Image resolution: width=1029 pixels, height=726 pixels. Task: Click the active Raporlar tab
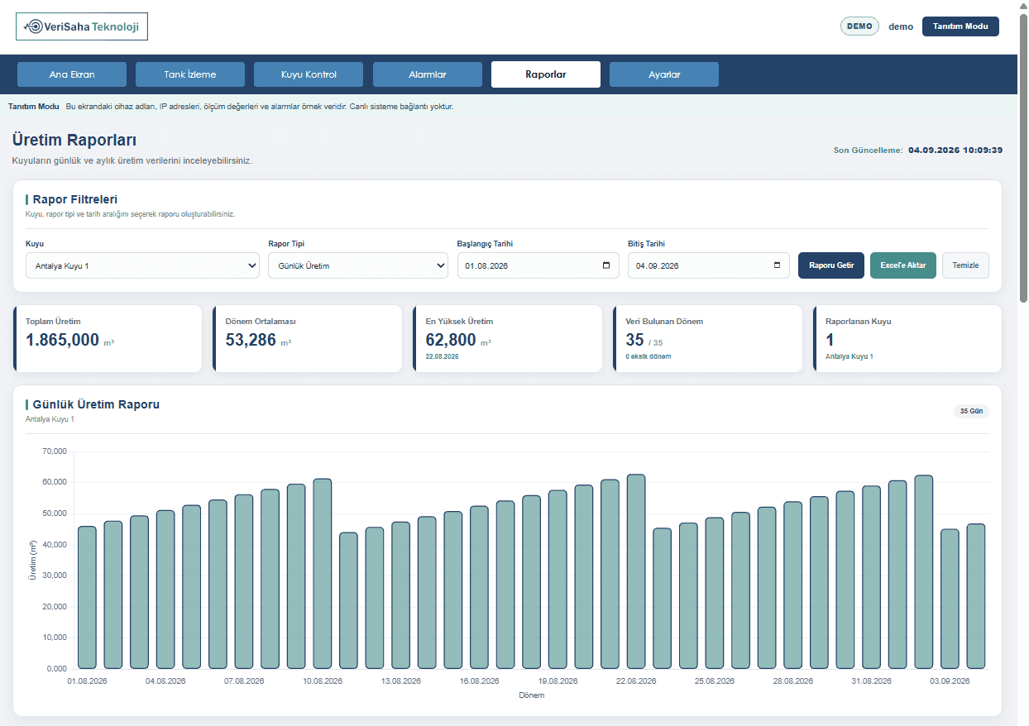pos(546,74)
